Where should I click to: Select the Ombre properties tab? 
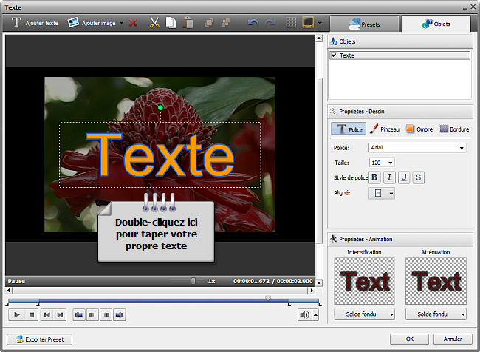coord(419,129)
